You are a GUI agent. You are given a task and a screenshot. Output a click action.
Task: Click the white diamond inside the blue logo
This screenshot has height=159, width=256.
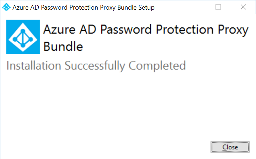click(x=23, y=37)
